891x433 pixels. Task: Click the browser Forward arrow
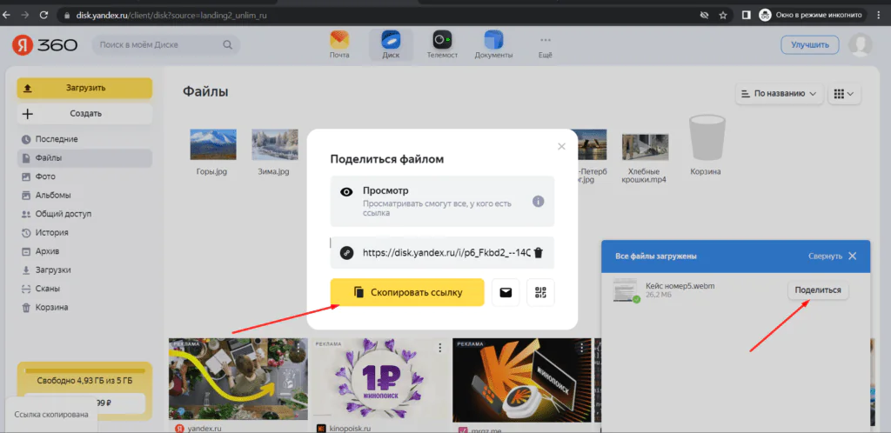[x=24, y=16]
